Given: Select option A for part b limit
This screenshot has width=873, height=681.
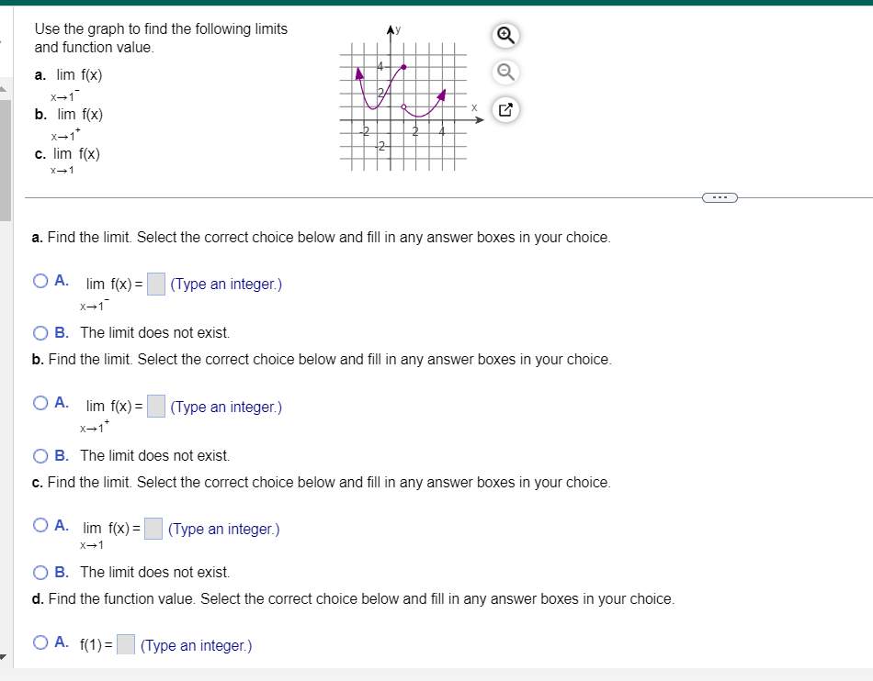Looking at the screenshot, I should click(40, 403).
